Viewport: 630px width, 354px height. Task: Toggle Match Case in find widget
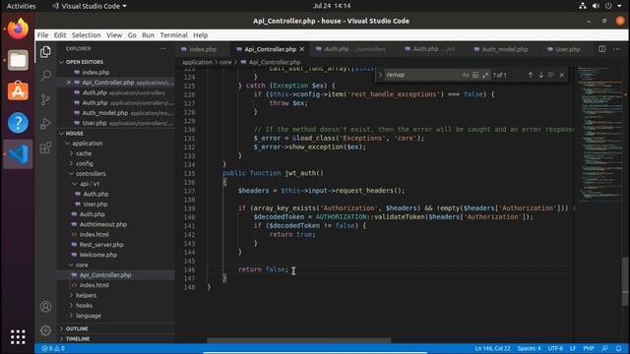click(466, 75)
